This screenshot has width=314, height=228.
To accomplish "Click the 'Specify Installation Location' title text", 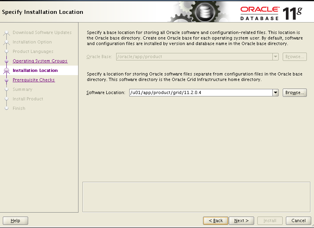I will point(43,12).
